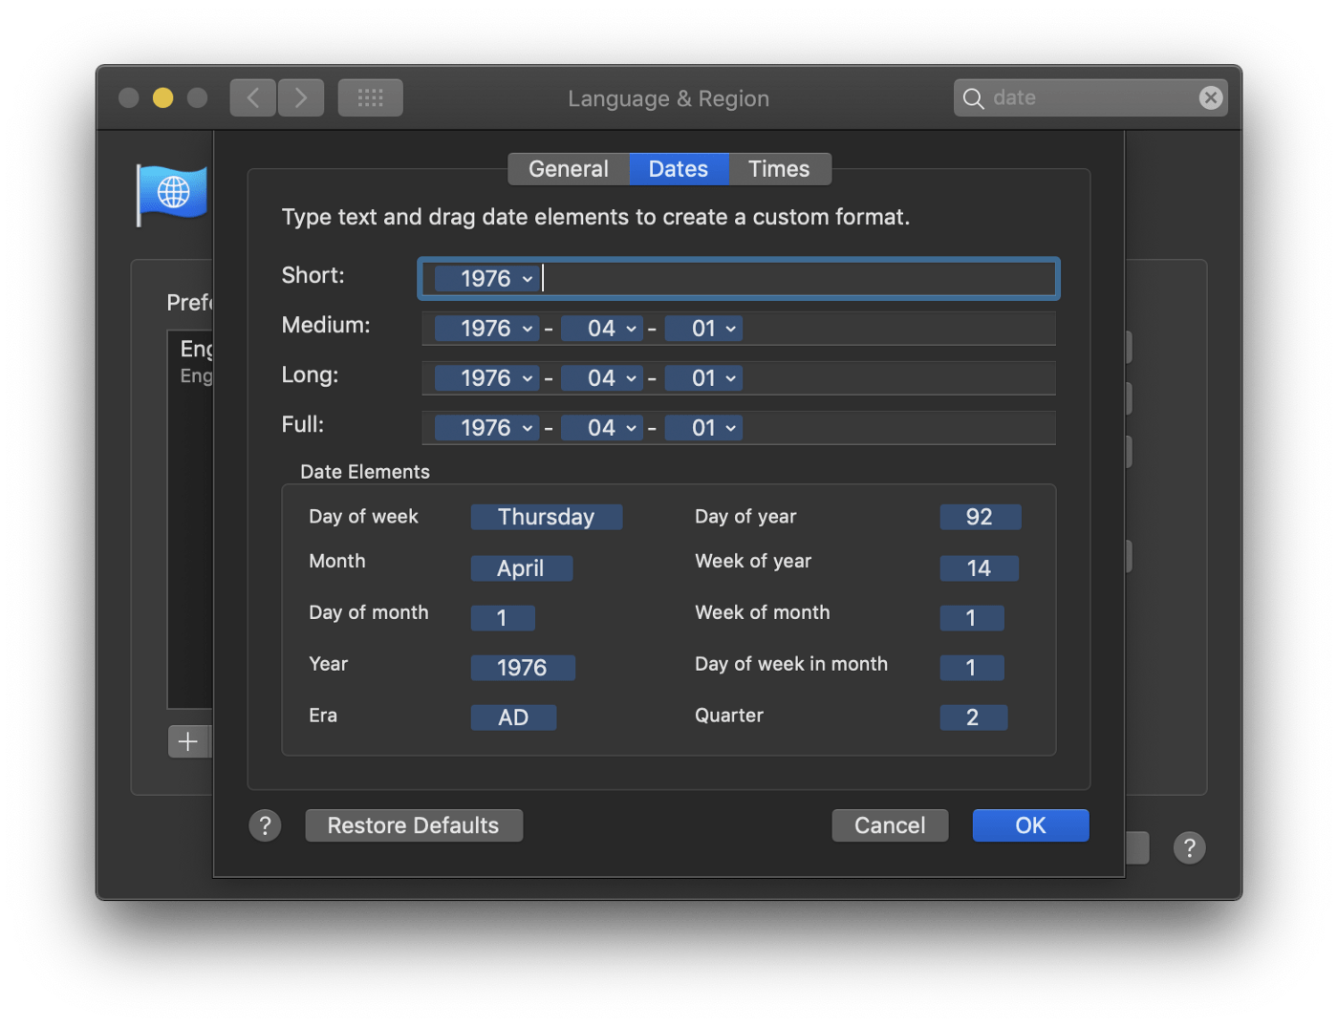1338x1027 pixels.
Task: Switch to the Times tab
Action: coord(779,169)
